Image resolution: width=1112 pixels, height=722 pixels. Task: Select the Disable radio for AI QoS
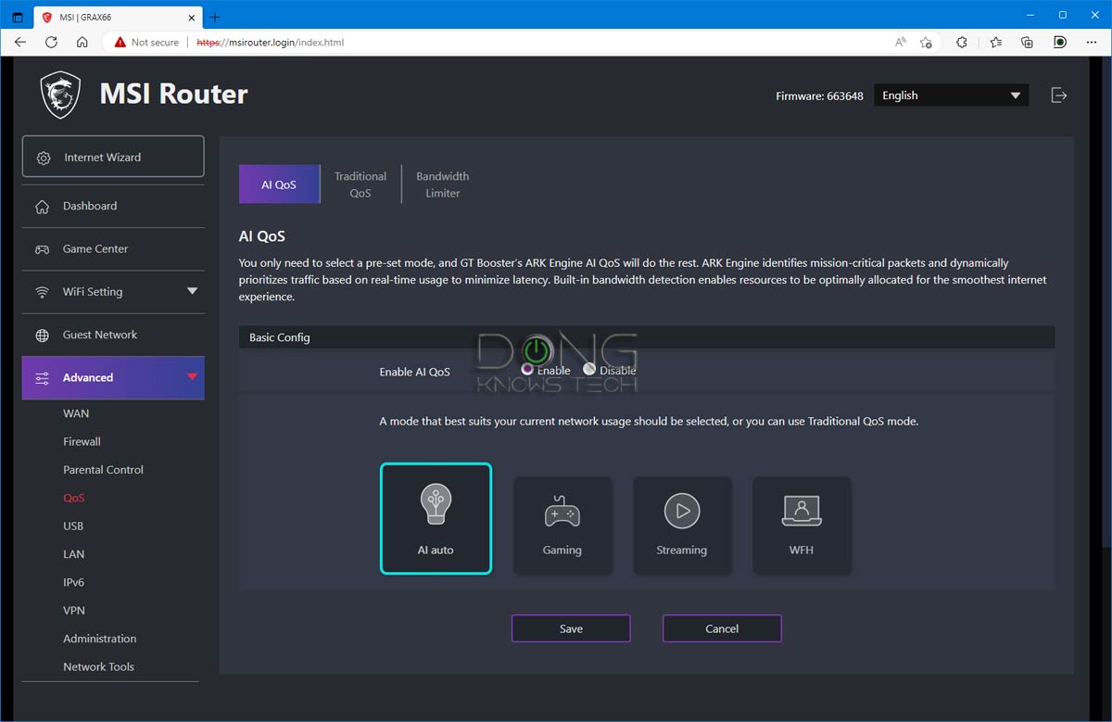[589, 370]
